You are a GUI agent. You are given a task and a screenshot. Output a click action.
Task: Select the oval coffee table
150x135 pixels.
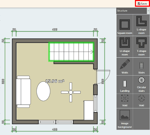[43, 91]
